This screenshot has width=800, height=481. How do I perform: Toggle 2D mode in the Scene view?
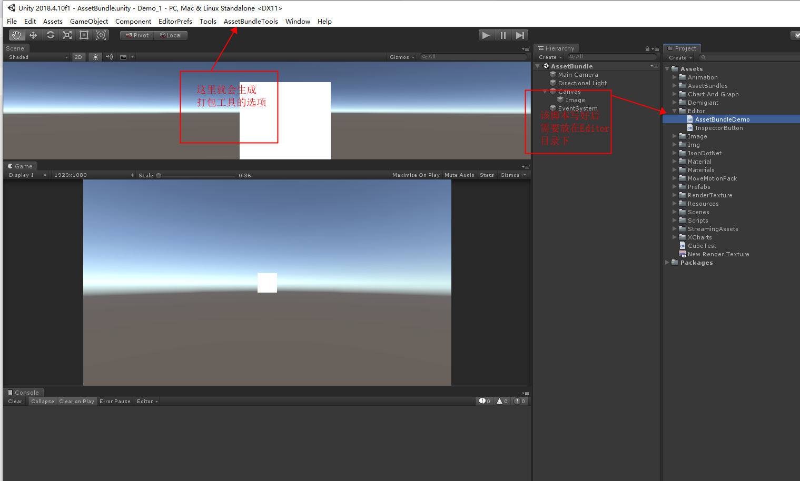coord(78,57)
